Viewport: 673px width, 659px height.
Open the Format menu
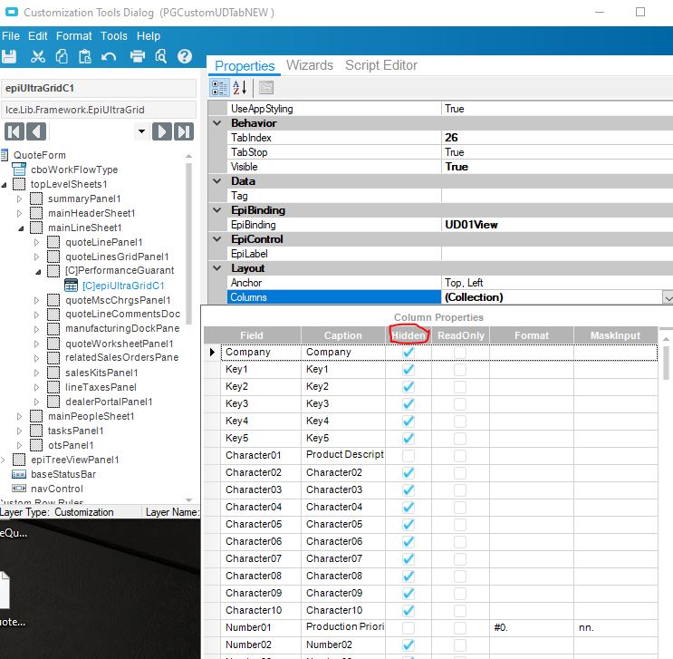click(74, 36)
